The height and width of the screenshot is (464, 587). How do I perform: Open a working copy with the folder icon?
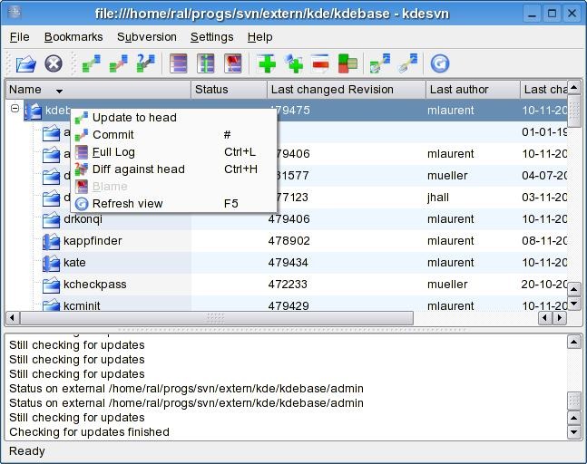pos(25,63)
